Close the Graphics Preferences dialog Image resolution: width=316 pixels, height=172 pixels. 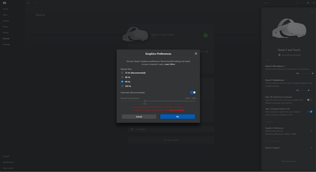(196, 54)
